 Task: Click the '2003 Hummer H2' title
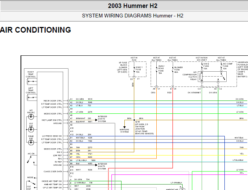pos(132,6)
